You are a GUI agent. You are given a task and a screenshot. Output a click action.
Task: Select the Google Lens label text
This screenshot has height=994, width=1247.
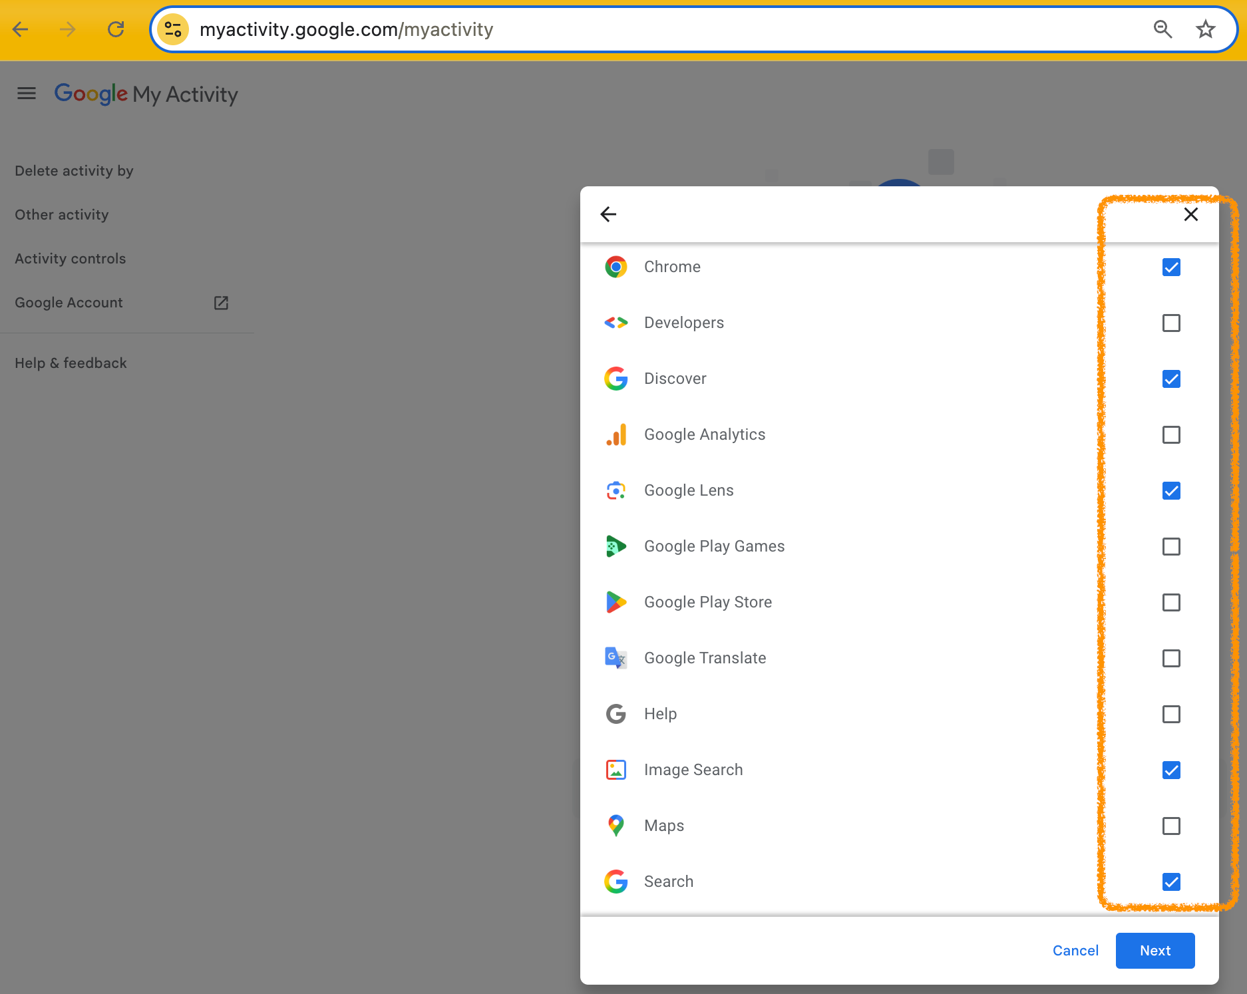[x=689, y=490]
